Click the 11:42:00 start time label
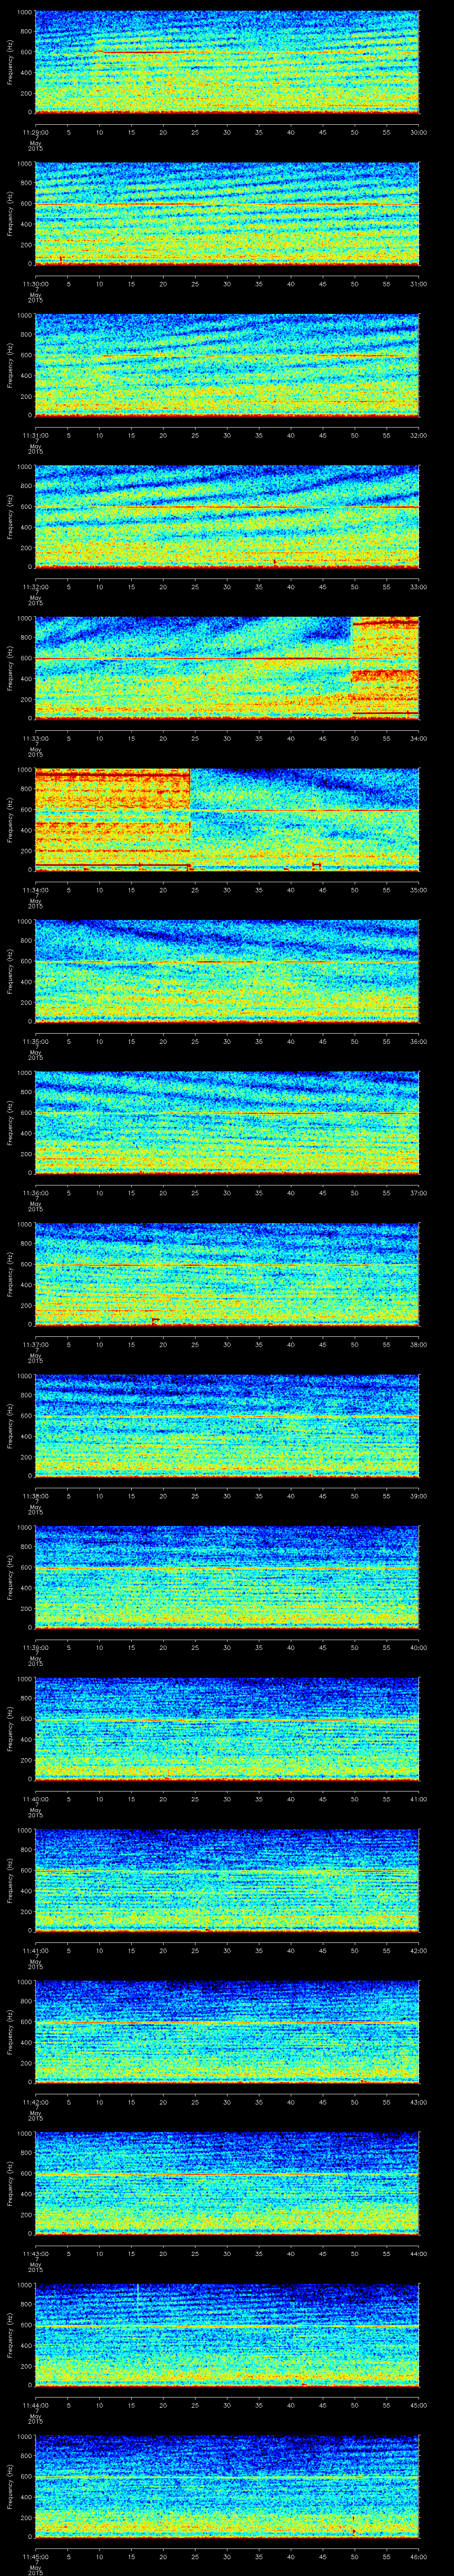The width and height of the screenshot is (454, 2576). click(35, 2102)
